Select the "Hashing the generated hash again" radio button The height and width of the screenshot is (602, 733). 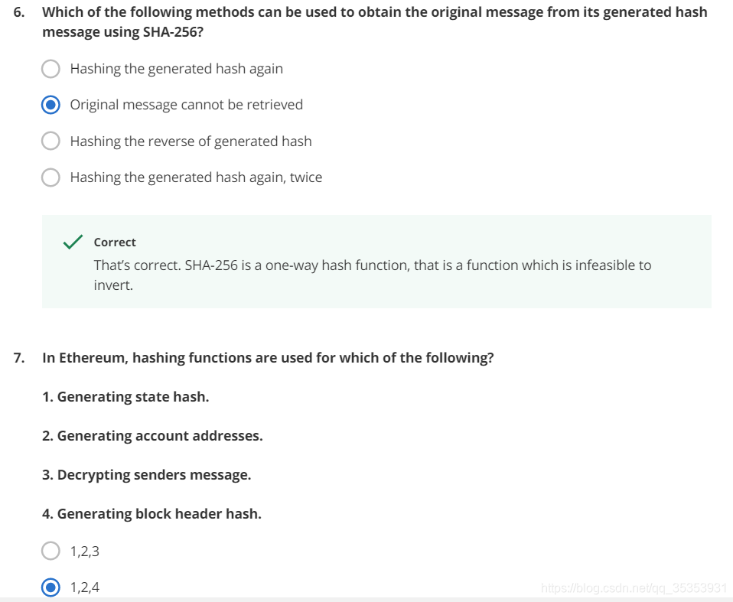click(51, 69)
